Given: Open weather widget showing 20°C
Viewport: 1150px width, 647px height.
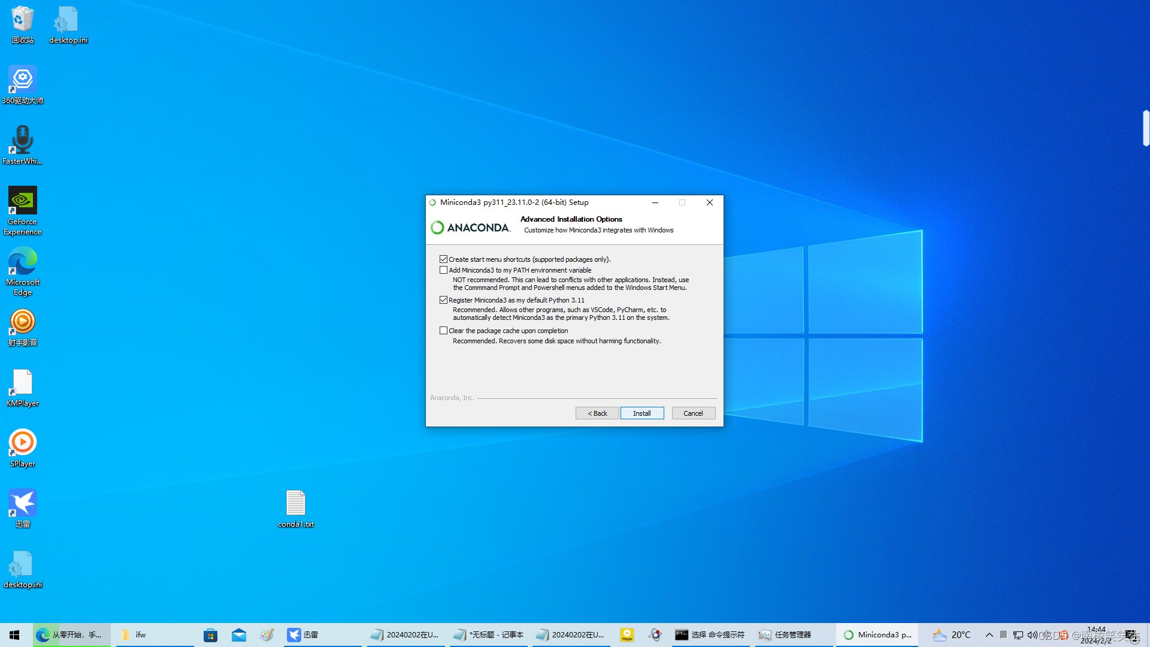Looking at the screenshot, I should click(952, 635).
